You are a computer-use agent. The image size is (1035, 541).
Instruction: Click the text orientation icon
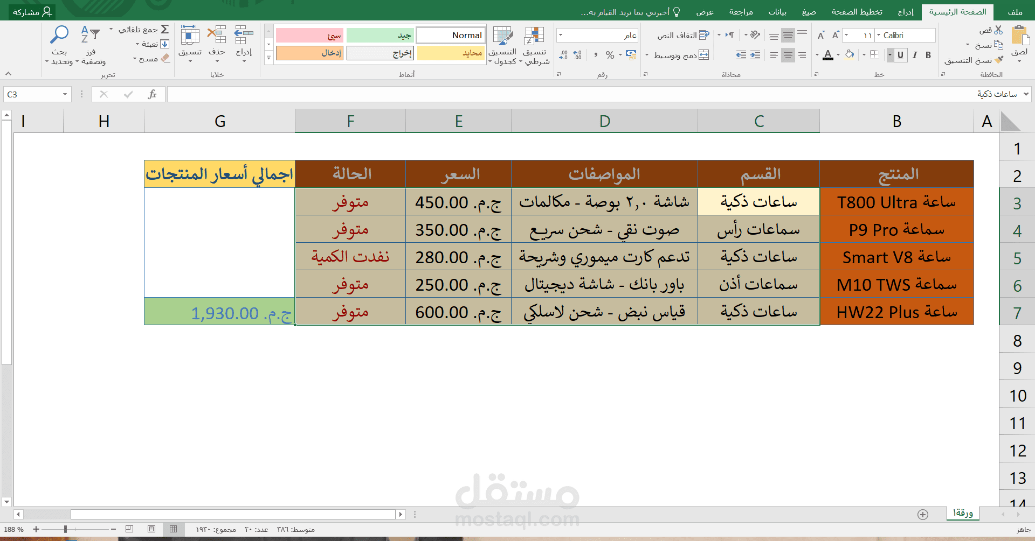coord(755,36)
